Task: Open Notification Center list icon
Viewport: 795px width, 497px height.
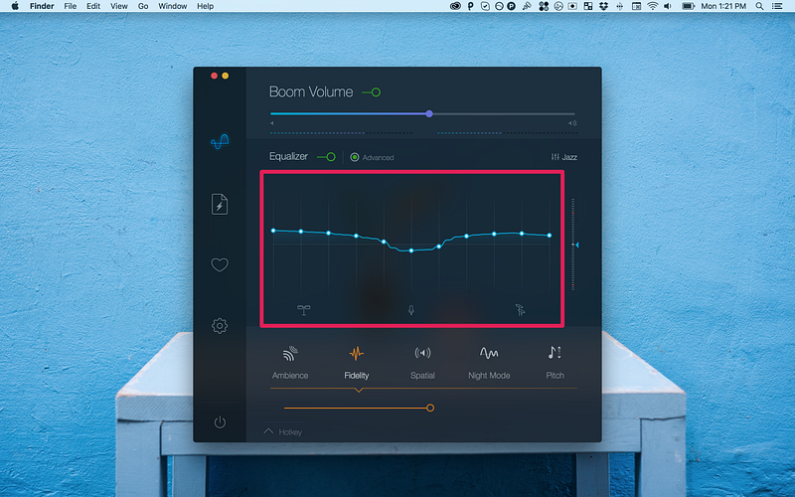Action: tap(777, 6)
